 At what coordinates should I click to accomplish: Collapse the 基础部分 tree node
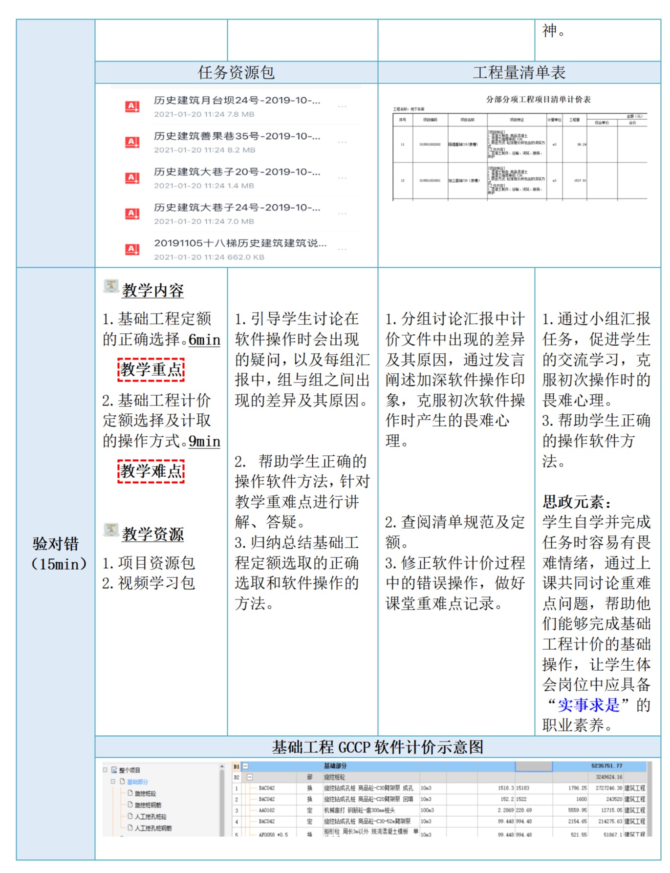(x=113, y=782)
